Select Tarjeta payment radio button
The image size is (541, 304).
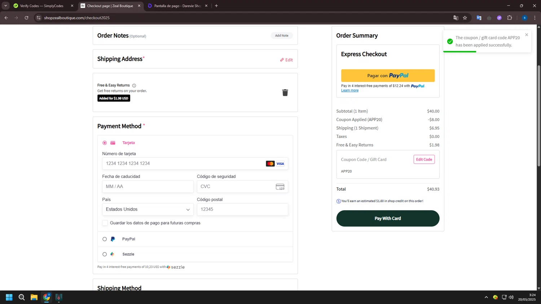pyautogui.click(x=105, y=143)
